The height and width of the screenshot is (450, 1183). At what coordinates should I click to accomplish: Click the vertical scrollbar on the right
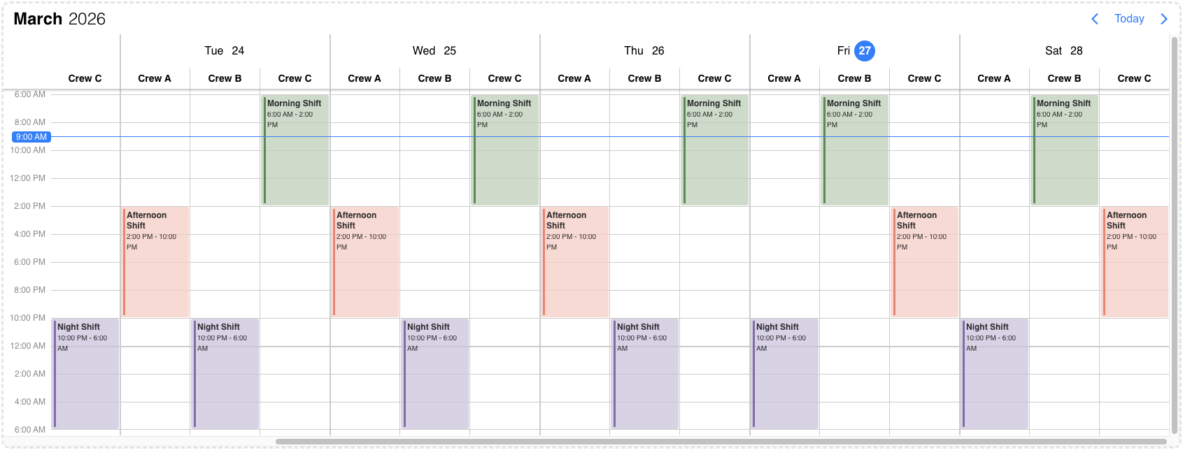(1175, 234)
